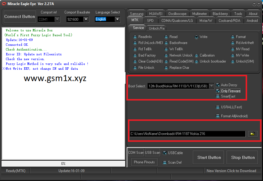Viewport: 263px width, 181px height.
Task: Open the Comport inf COM1 dropdown
Action: pyautogui.click(x=57, y=19)
